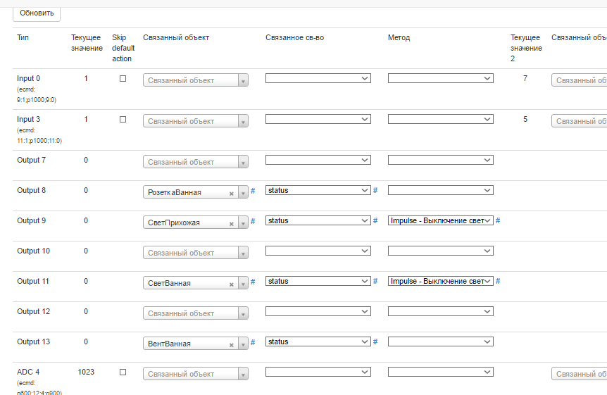607x395 pixels.
Task: Open the Output 13 method dropdown
Action: click(440, 341)
